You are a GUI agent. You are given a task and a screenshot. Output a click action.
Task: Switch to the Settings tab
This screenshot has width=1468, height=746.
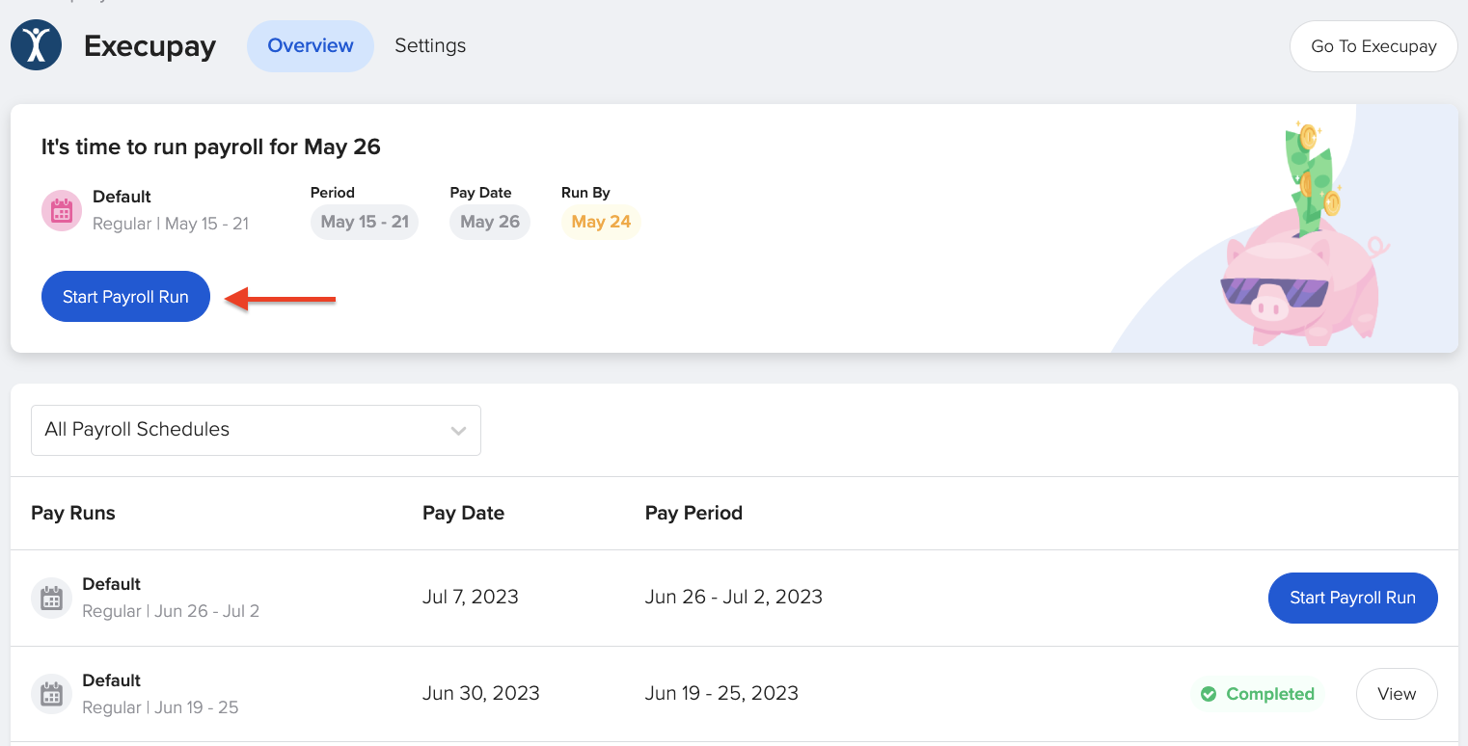point(430,45)
